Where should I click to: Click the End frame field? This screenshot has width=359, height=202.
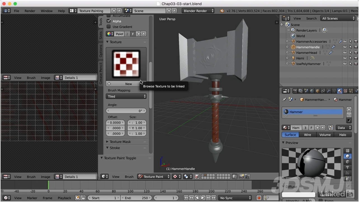136,198
